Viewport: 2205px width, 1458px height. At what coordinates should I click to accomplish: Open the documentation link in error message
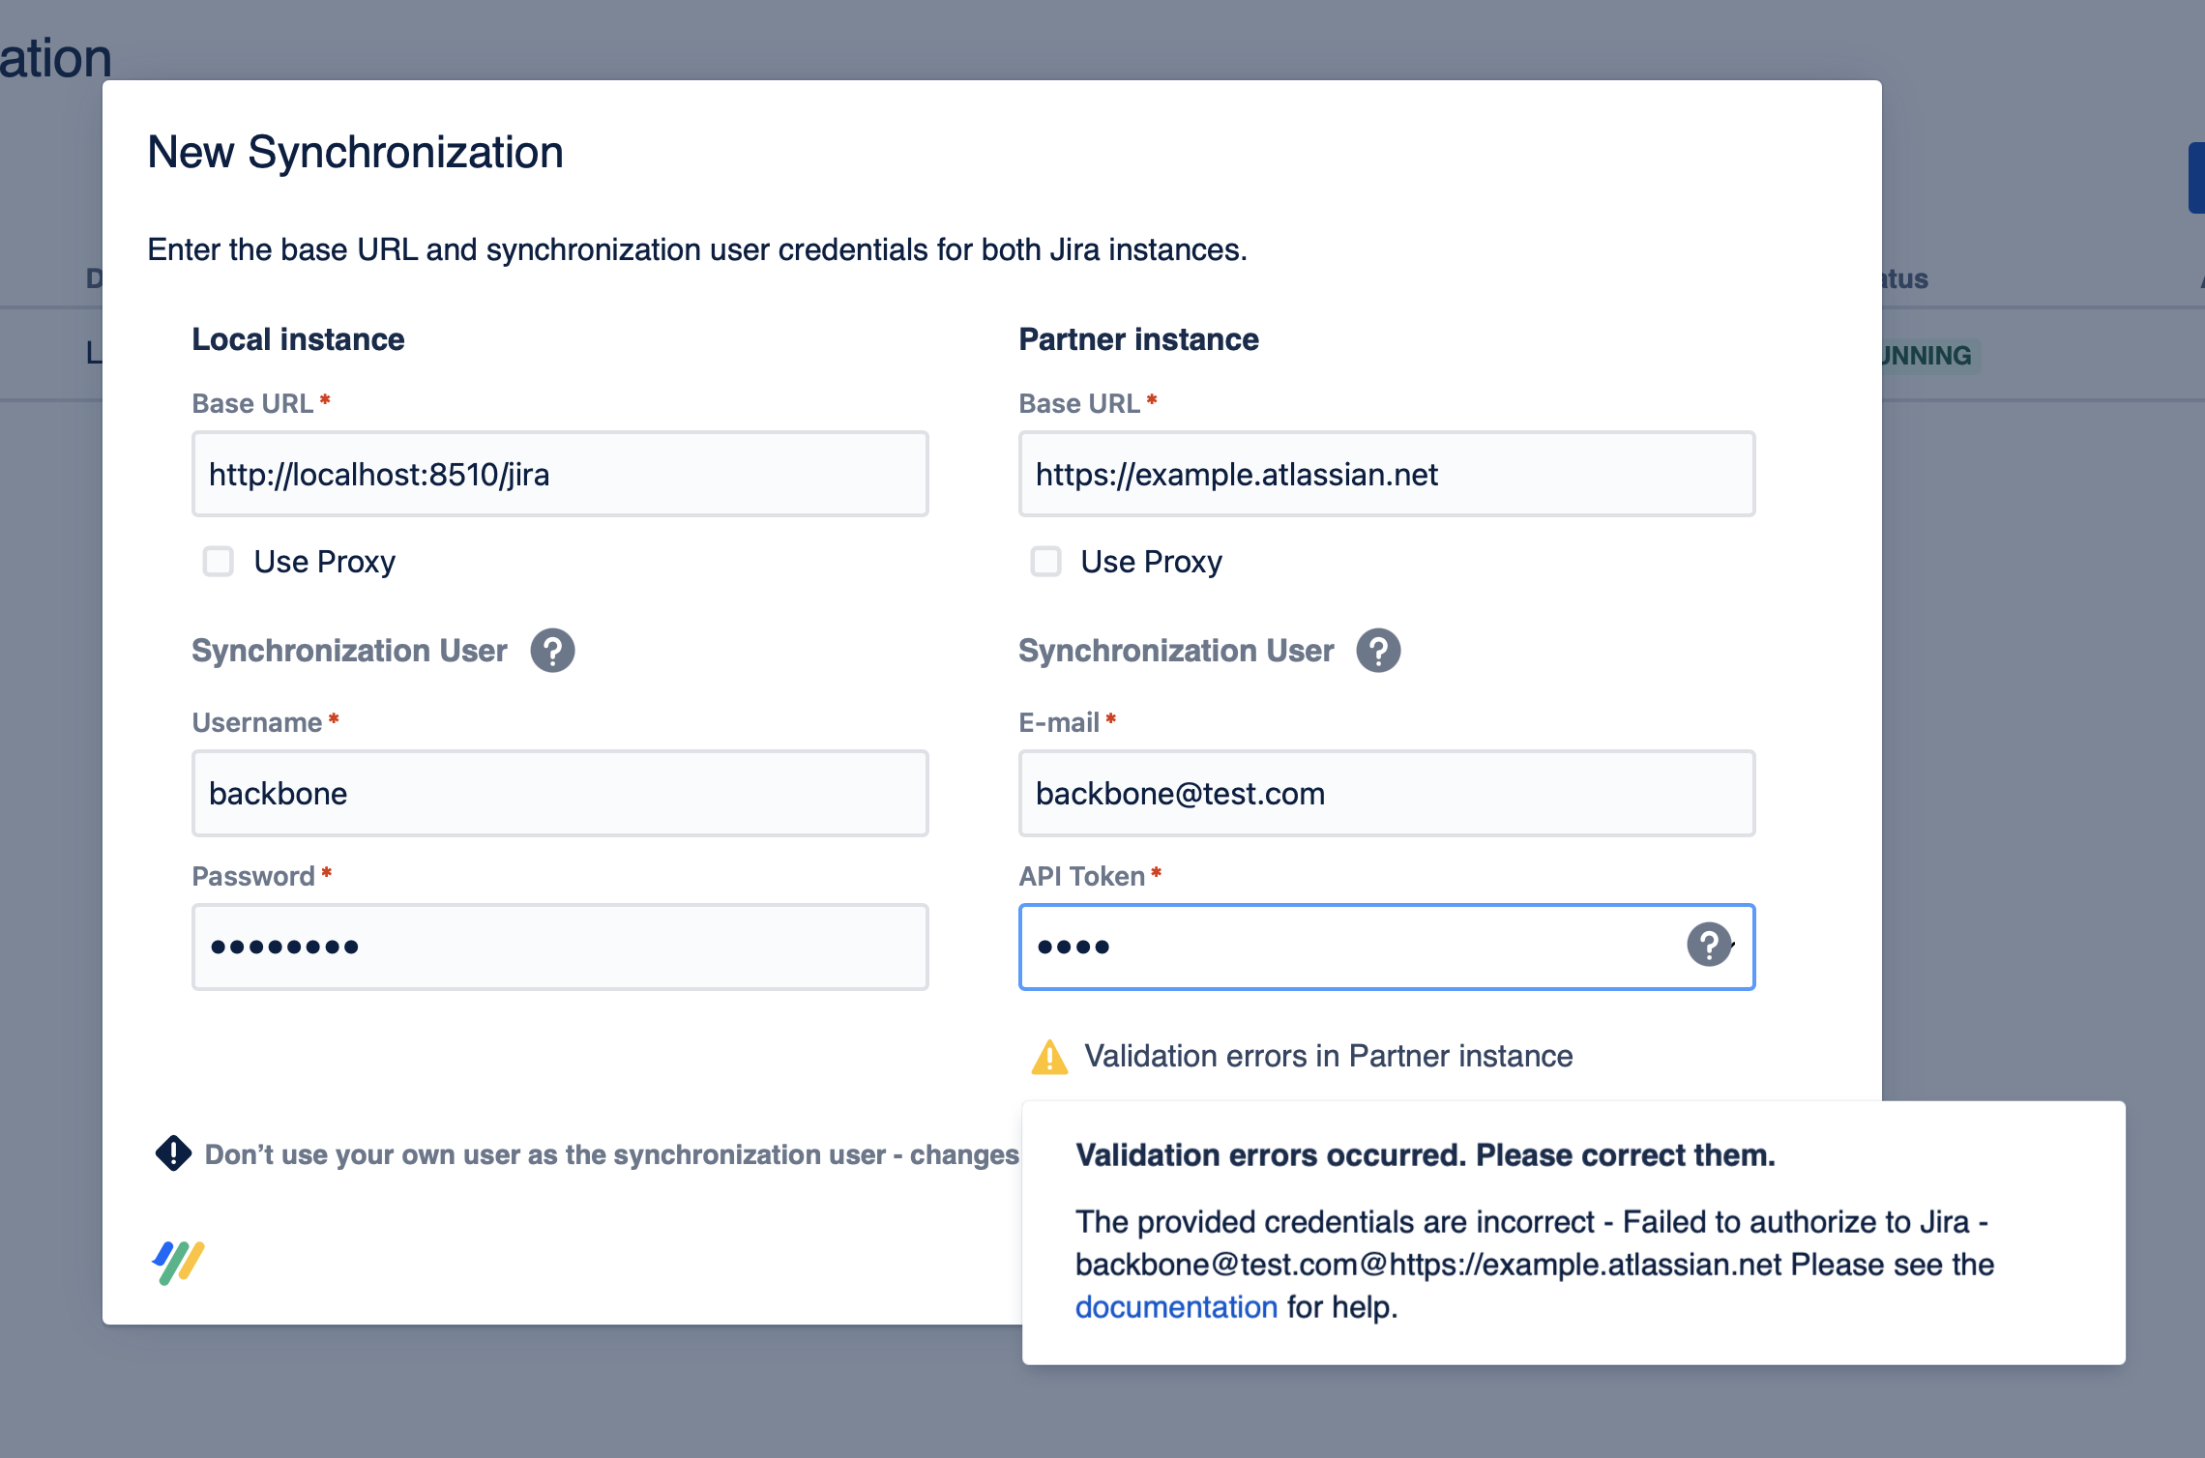[x=1176, y=1307]
